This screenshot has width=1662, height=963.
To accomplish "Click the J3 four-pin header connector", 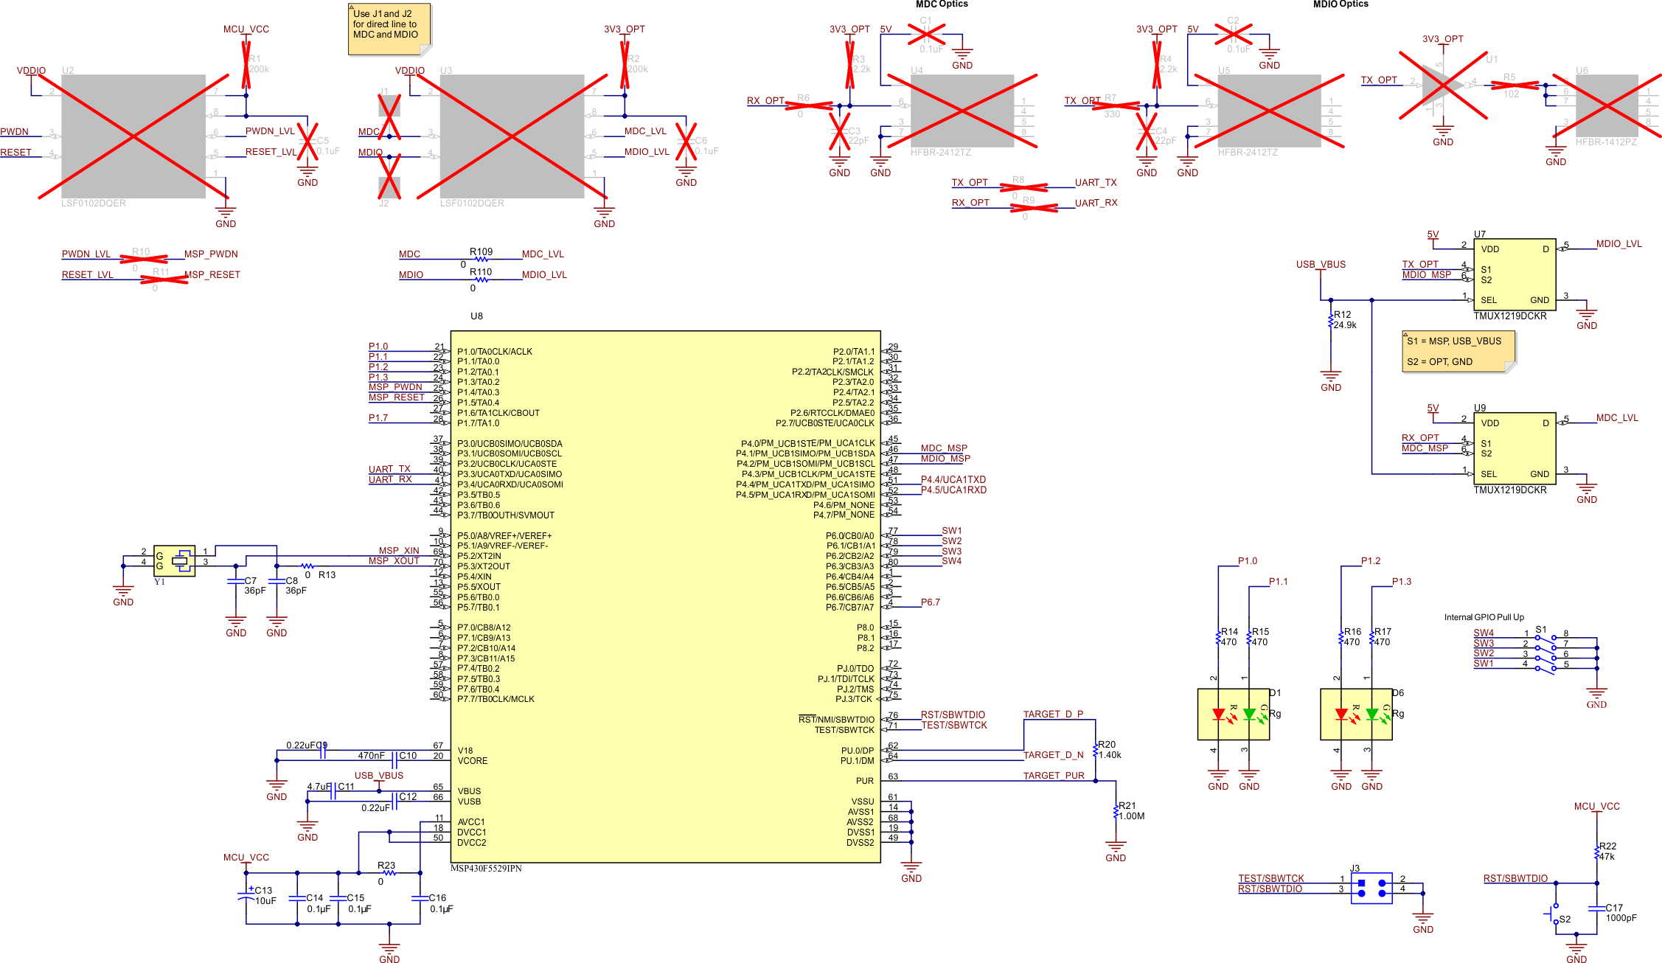I will pos(1371,888).
